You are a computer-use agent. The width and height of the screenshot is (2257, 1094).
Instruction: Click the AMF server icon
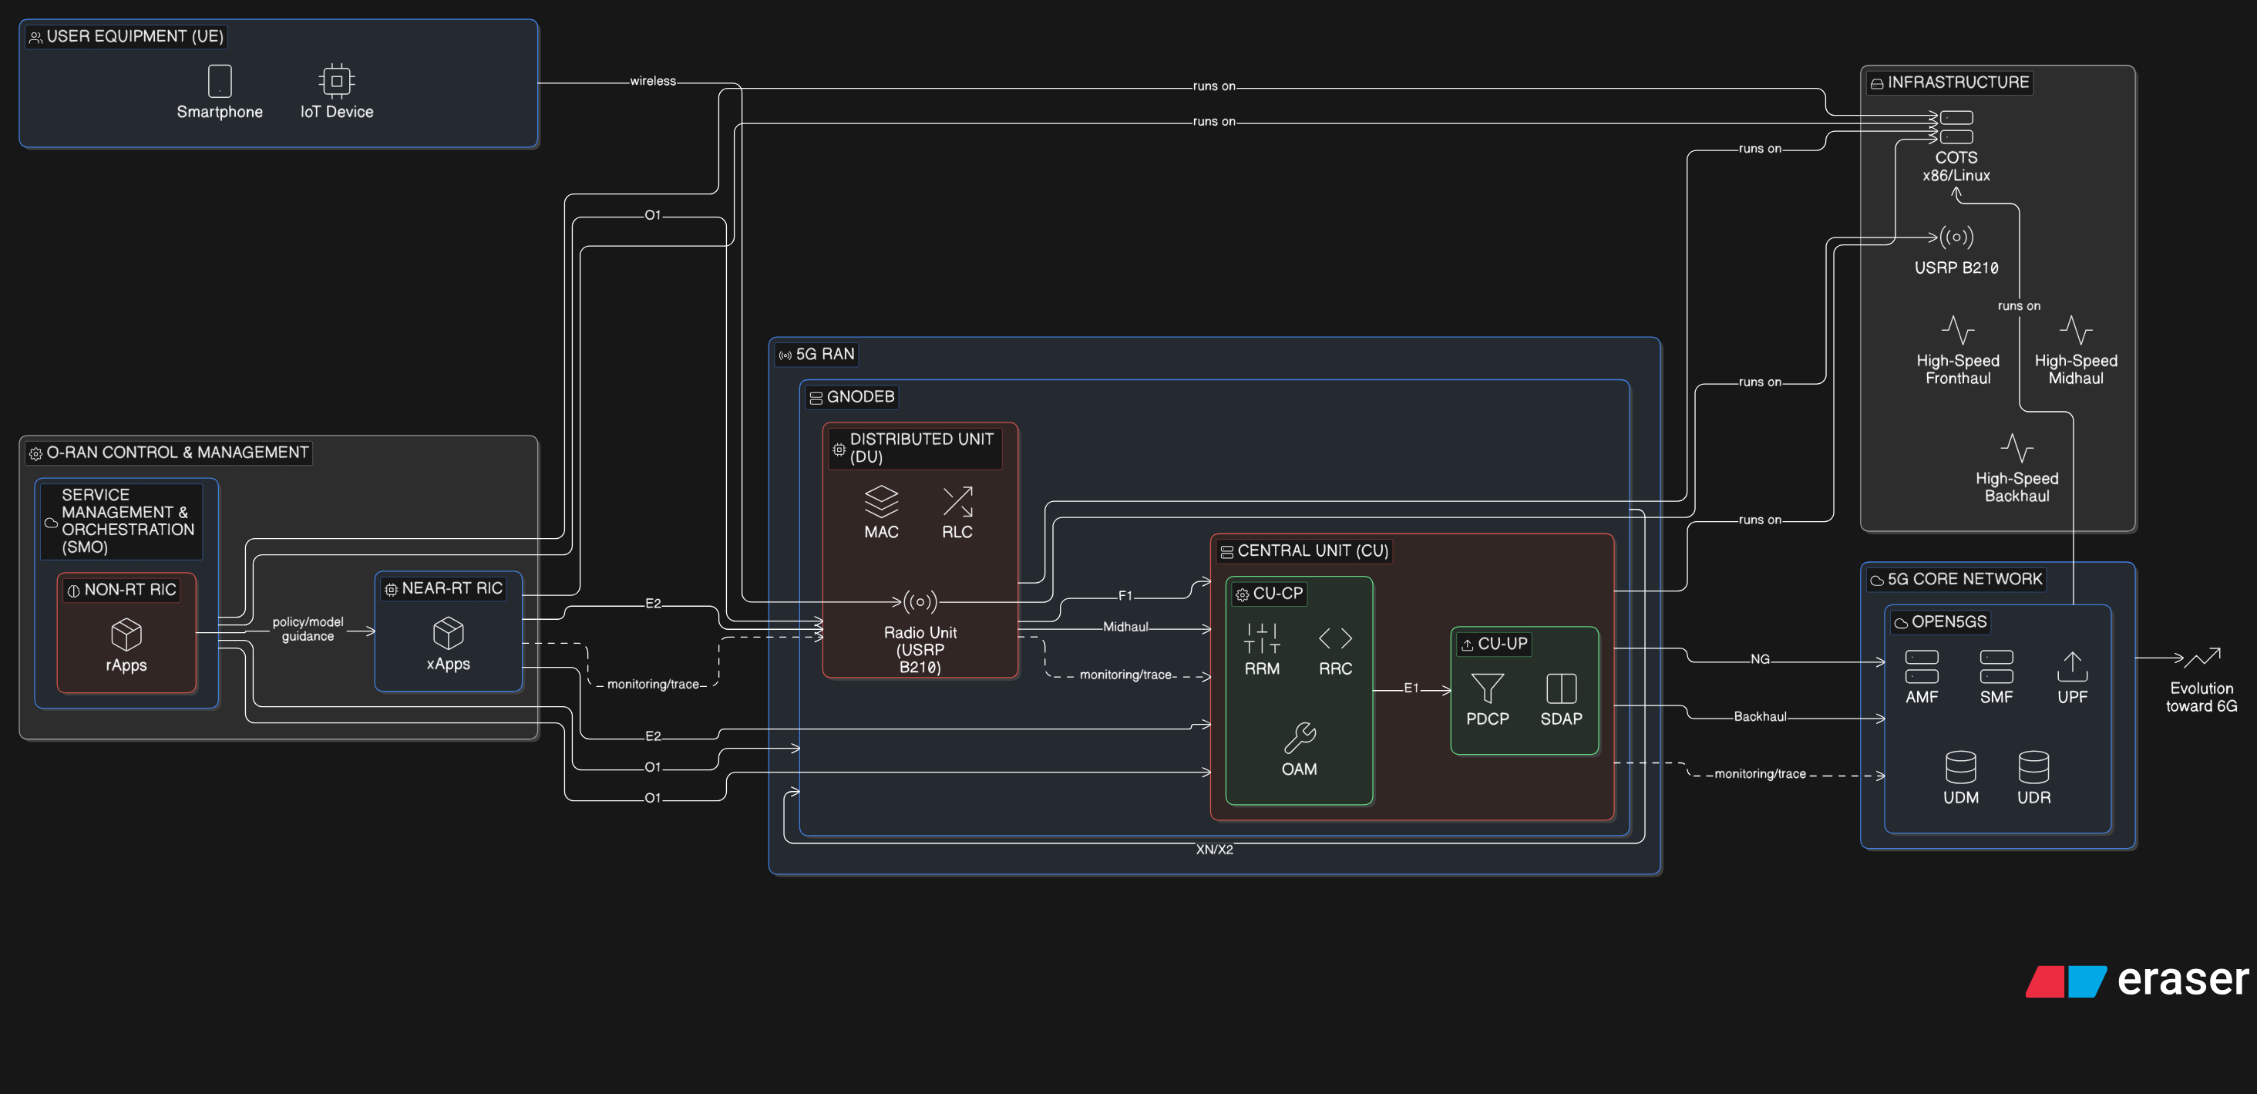point(1922,666)
